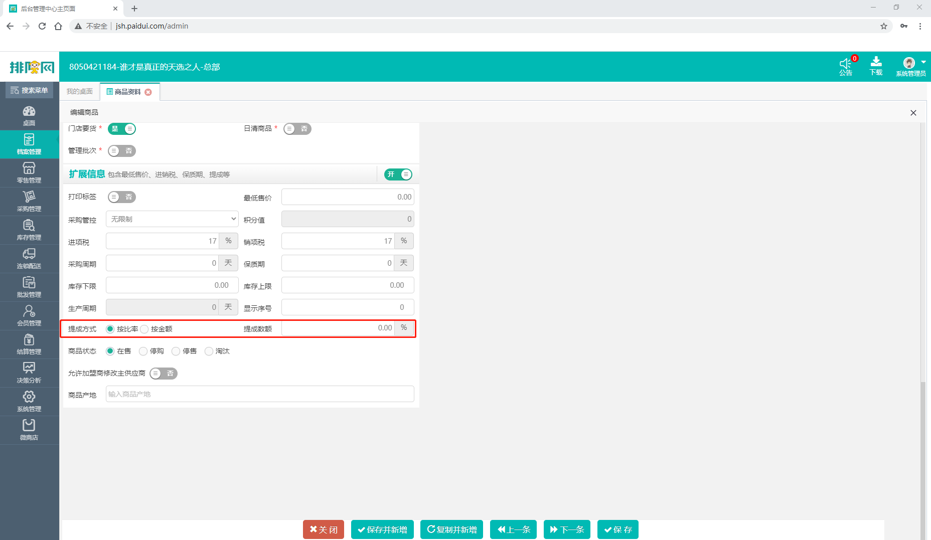Open the 公告 announcements icon
The height and width of the screenshot is (540, 931).
click(846, 66)
